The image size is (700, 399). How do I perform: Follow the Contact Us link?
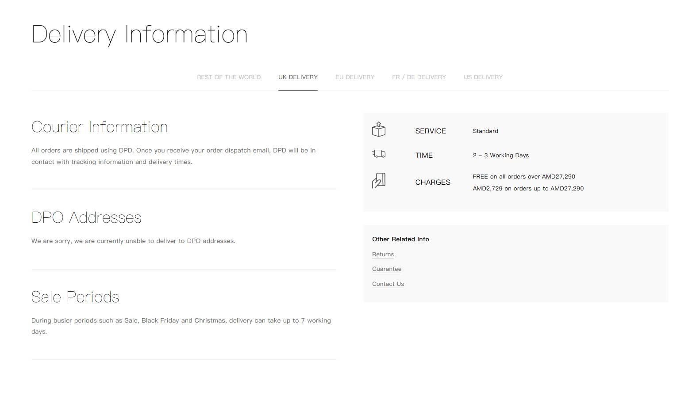pos(388,284)
